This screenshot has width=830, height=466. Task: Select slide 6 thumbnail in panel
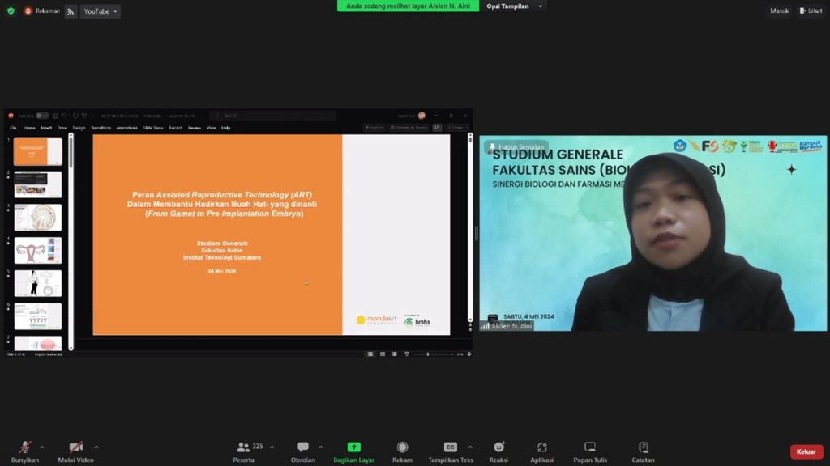coord(37,316)
